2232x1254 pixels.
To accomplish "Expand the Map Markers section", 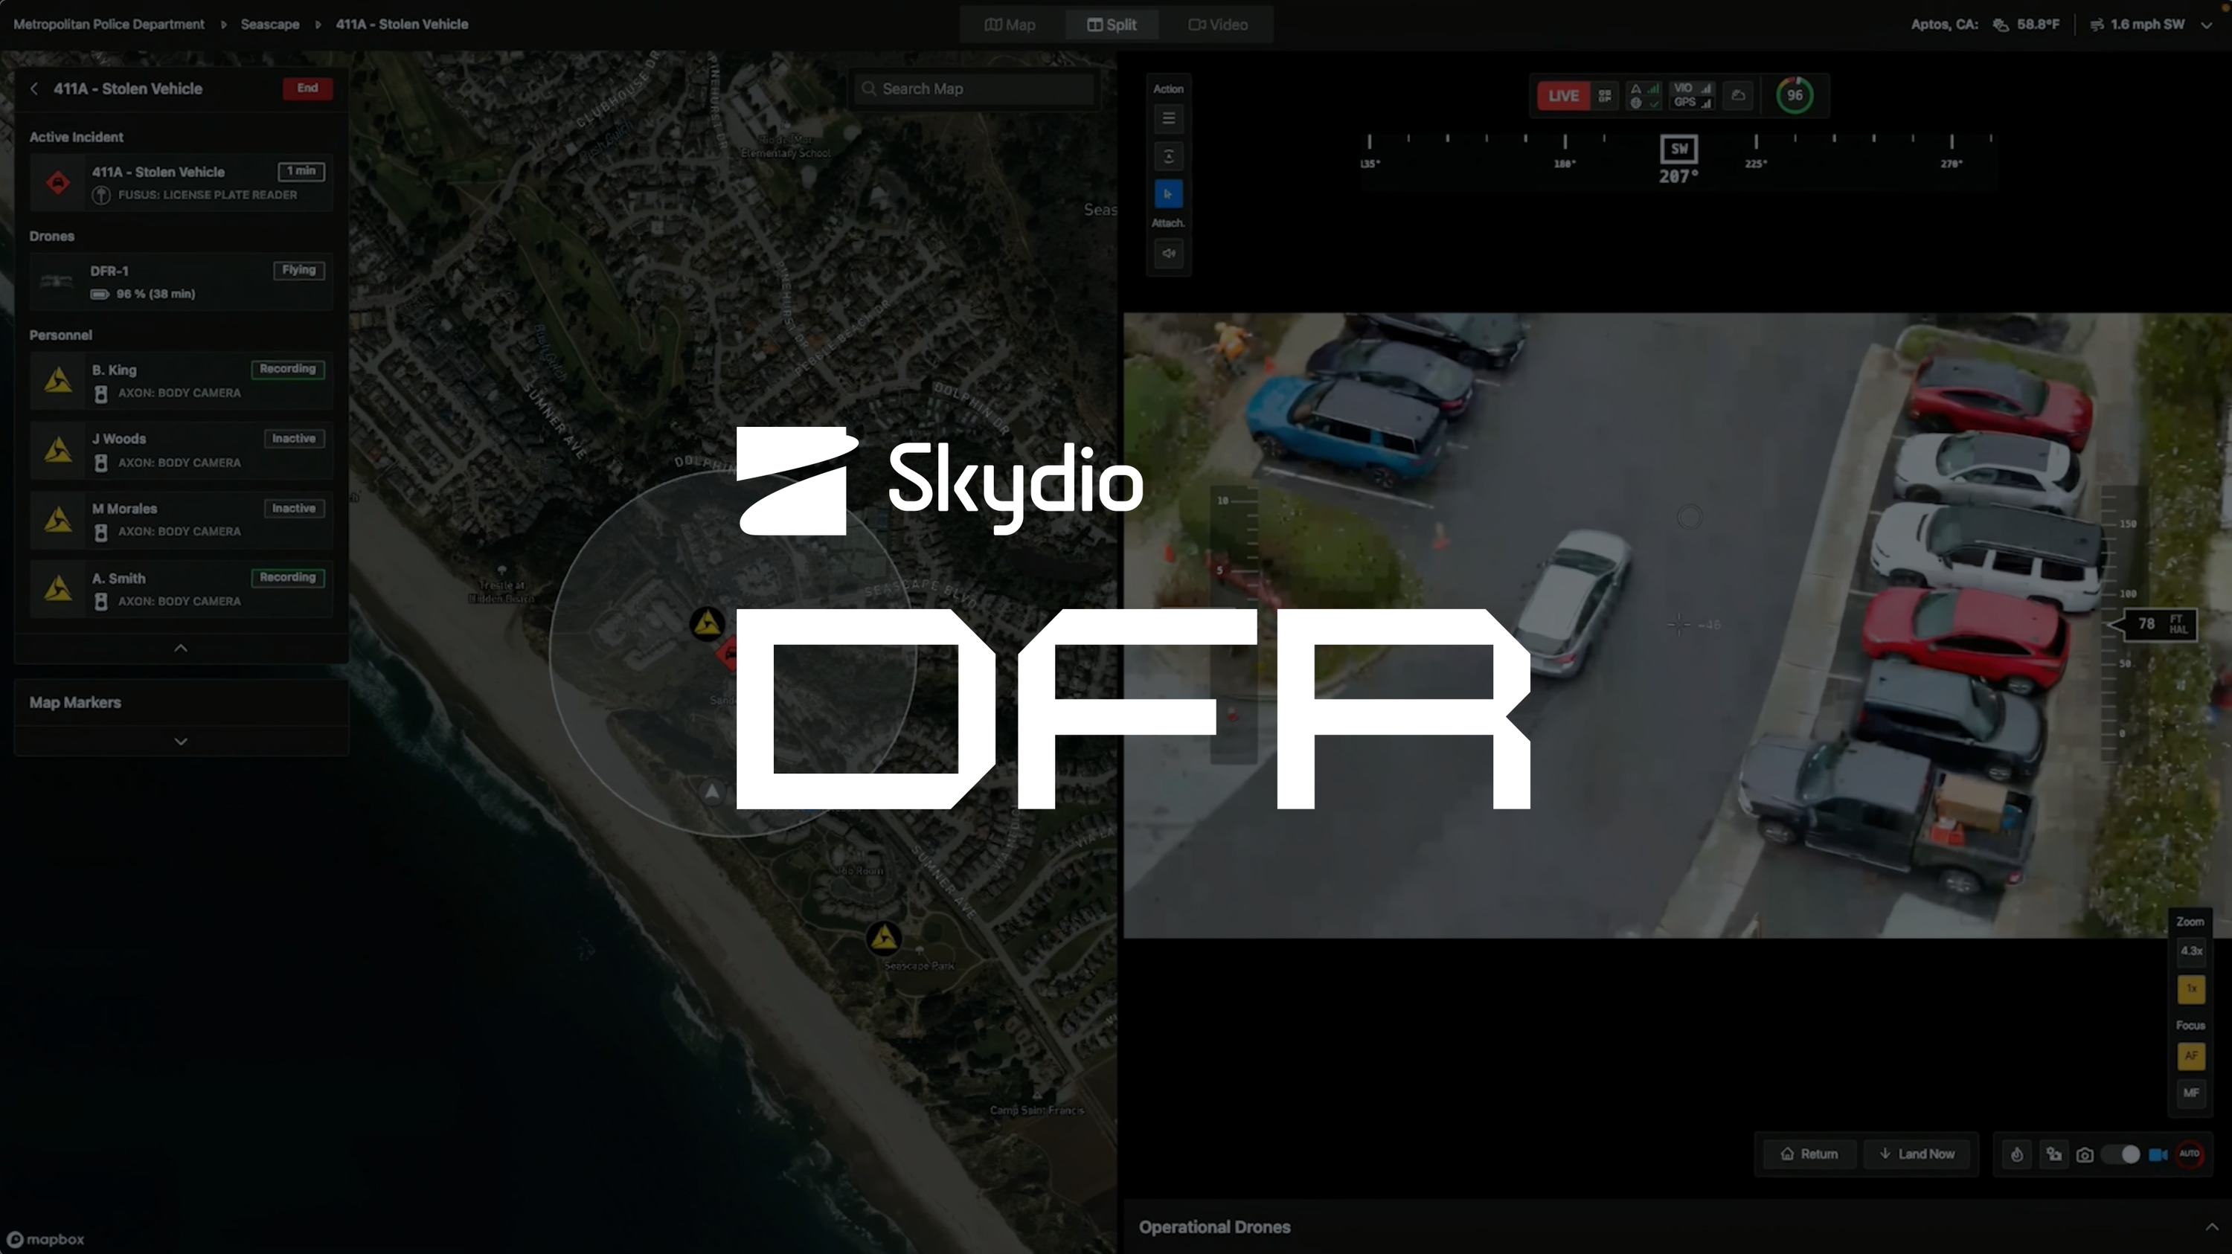I will pos(179,742).
